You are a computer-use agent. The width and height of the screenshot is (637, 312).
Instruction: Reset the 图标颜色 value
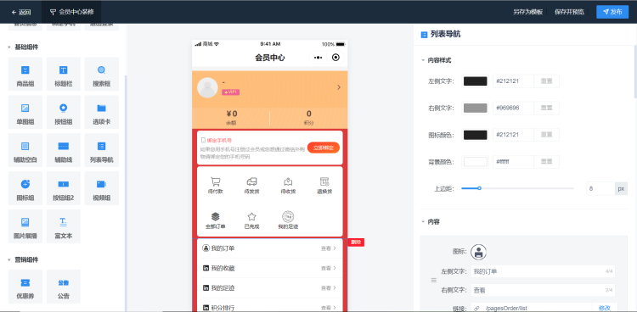click(546, 135)
